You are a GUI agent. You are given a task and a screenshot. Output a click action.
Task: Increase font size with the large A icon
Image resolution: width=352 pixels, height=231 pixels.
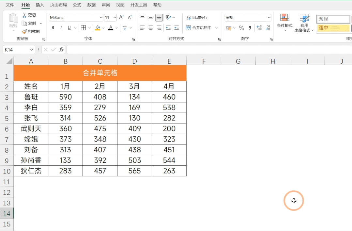point(121,17)
